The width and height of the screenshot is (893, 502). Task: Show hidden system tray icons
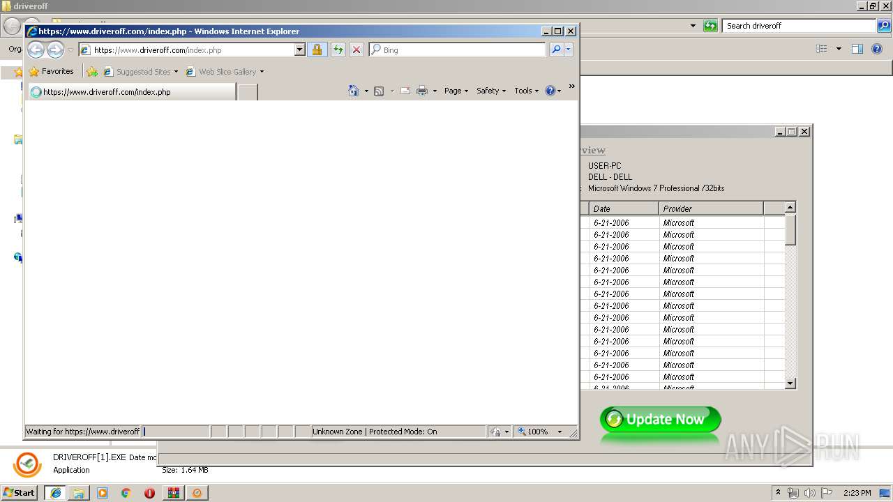tap(779, 492)
